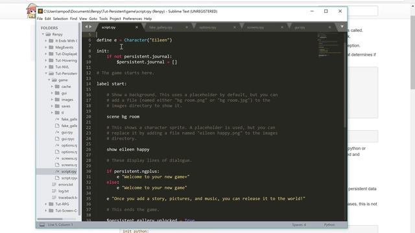Switch to the options.rpy tab

coord(207,27)
